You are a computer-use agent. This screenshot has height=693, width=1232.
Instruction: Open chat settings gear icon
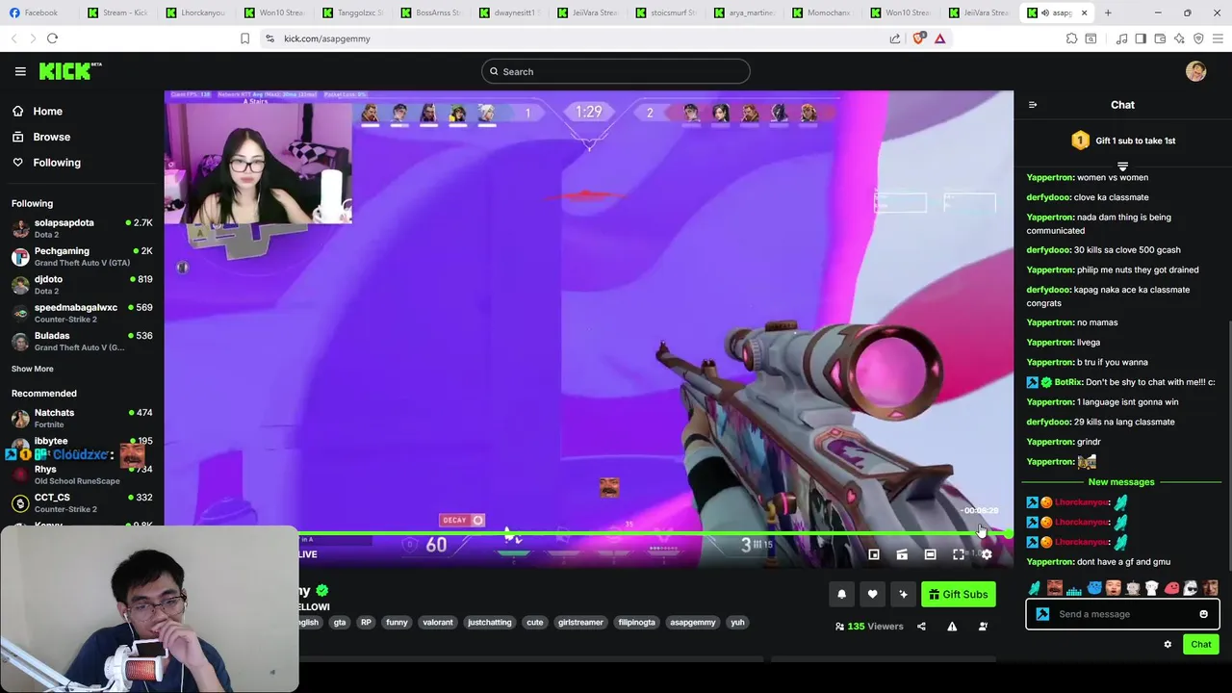1168,645
